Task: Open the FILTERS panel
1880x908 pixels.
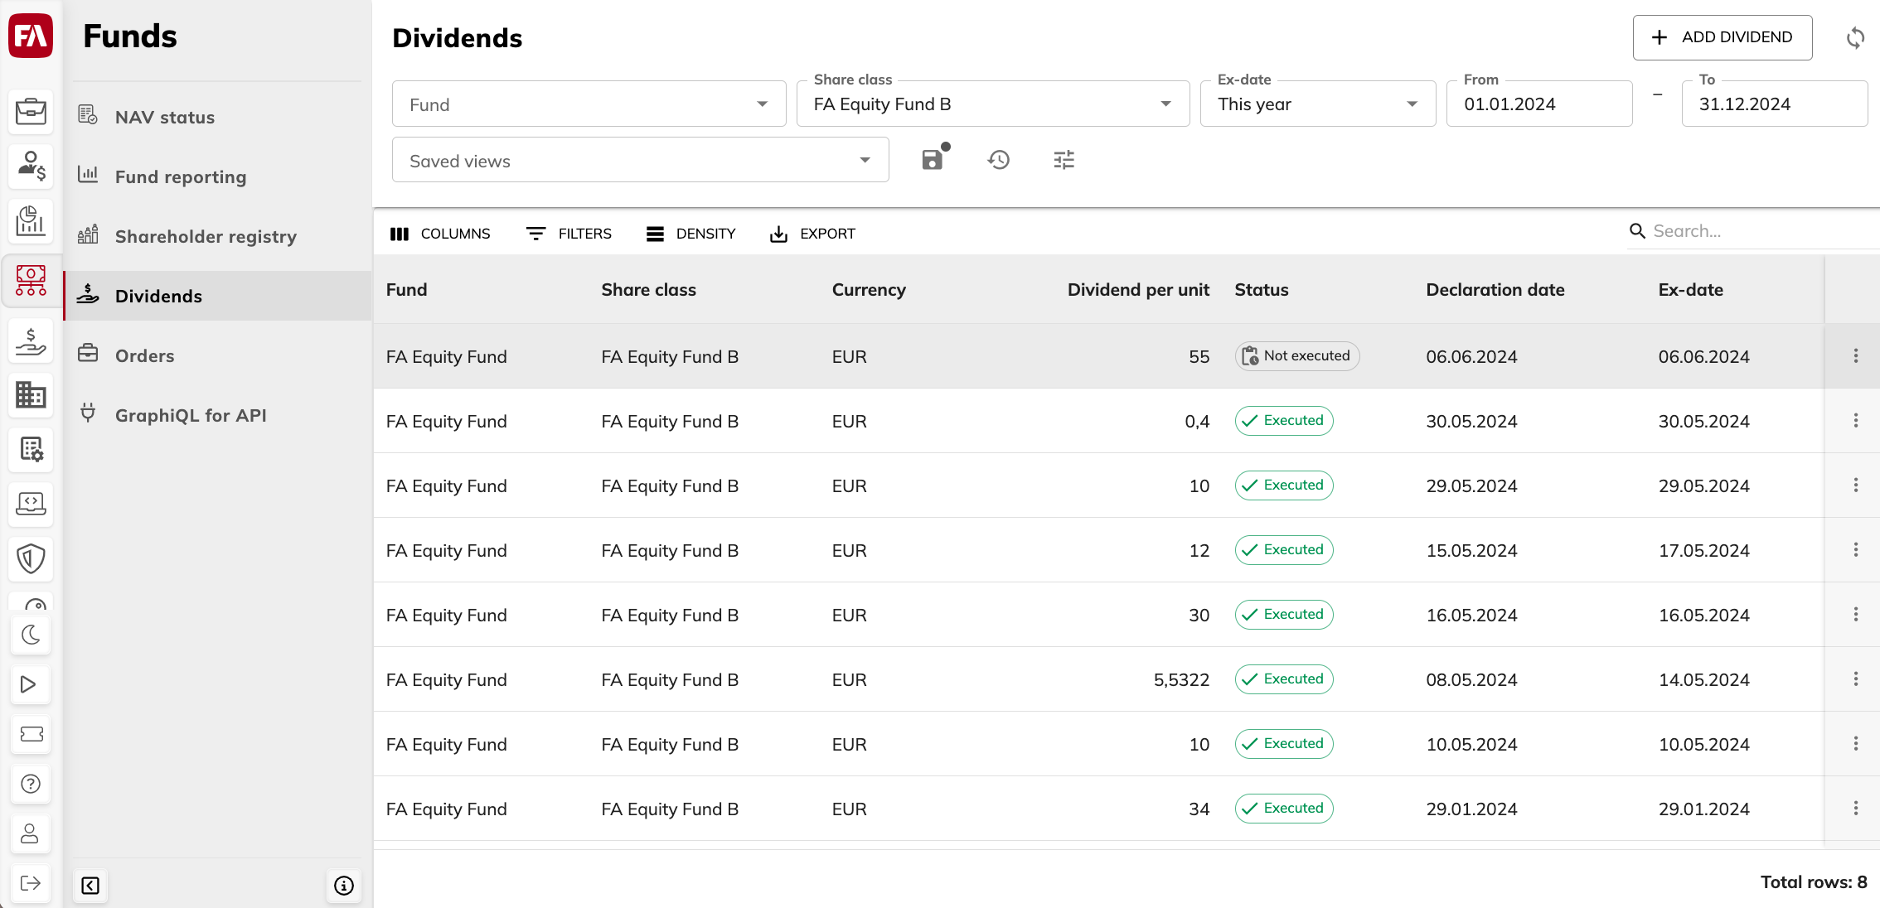Action: (x=569, y=234)
